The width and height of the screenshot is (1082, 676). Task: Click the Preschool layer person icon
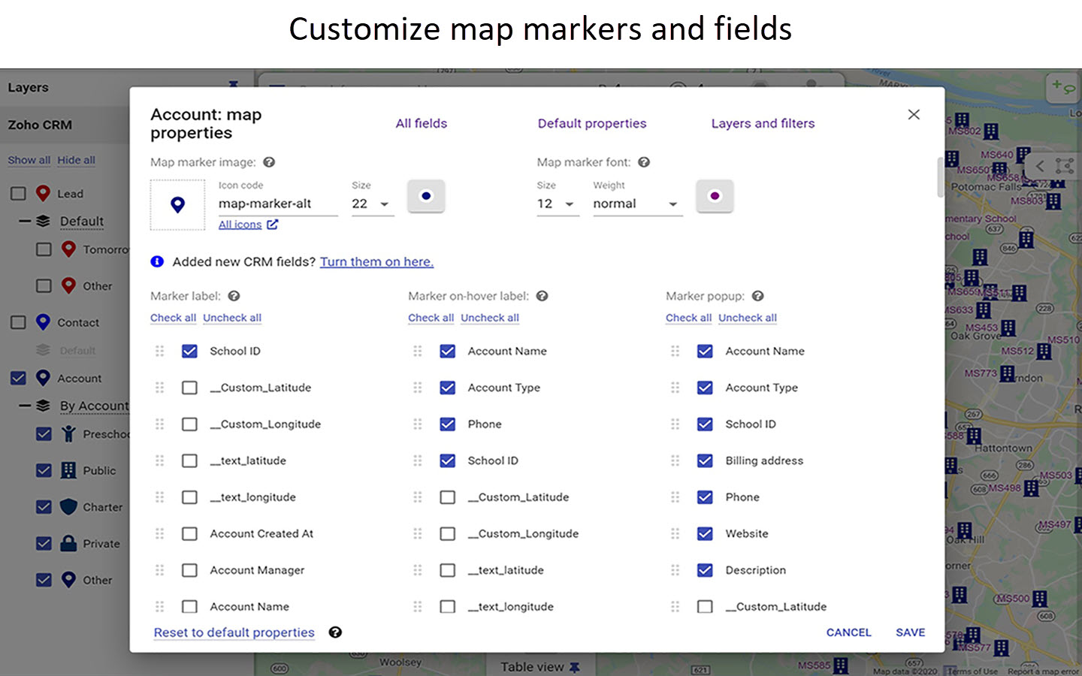[69, 433]
